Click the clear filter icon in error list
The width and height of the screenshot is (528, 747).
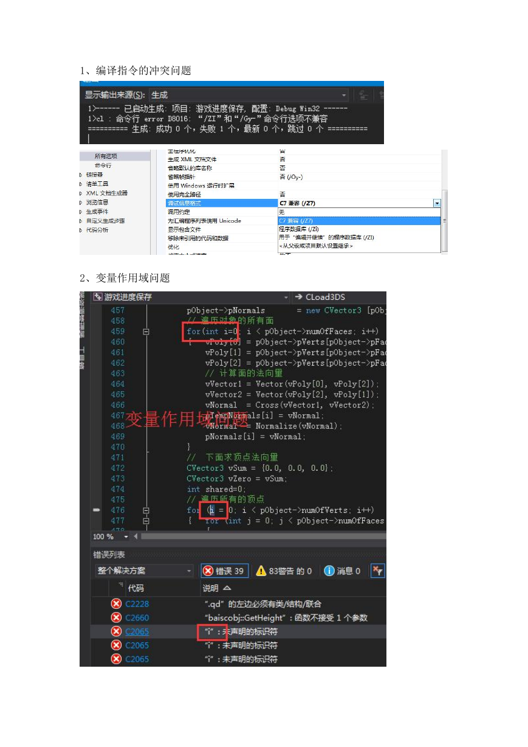coord(378,571)
